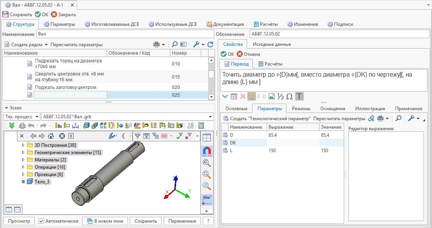The width and height of the screenshot is (432, 228).
Task: Expand the 3D Построения [38] folder
Action: click(23, 145)
